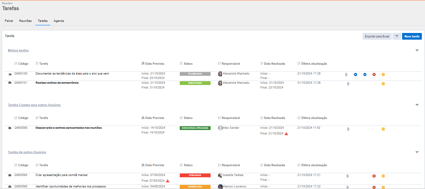Click the filter icon beside Exportar para Excel
This screenshot has height=189, width=425.
click(397, 36)
